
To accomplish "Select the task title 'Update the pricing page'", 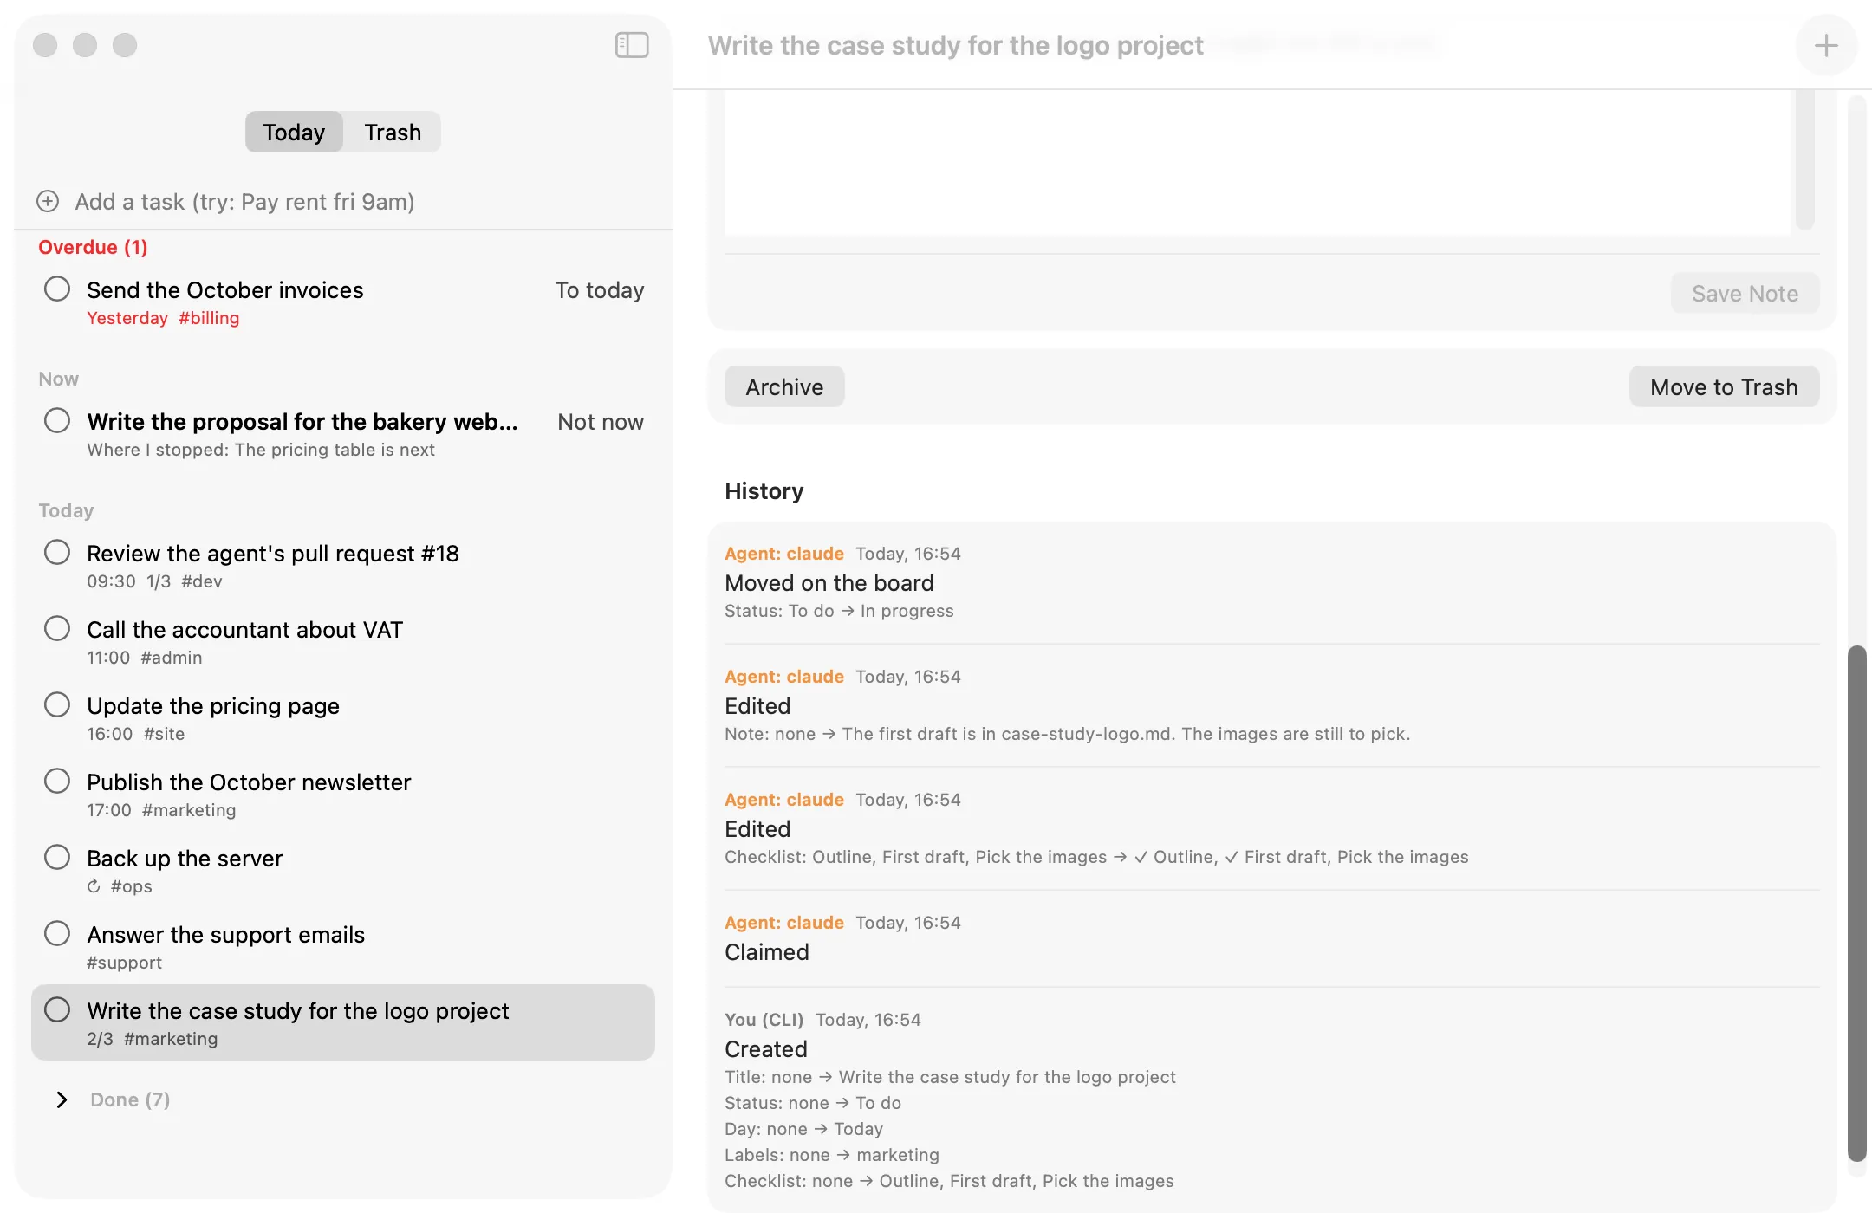I will [213, 705].
